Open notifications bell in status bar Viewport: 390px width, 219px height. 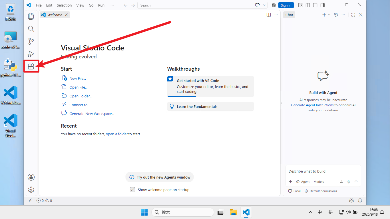360,200
